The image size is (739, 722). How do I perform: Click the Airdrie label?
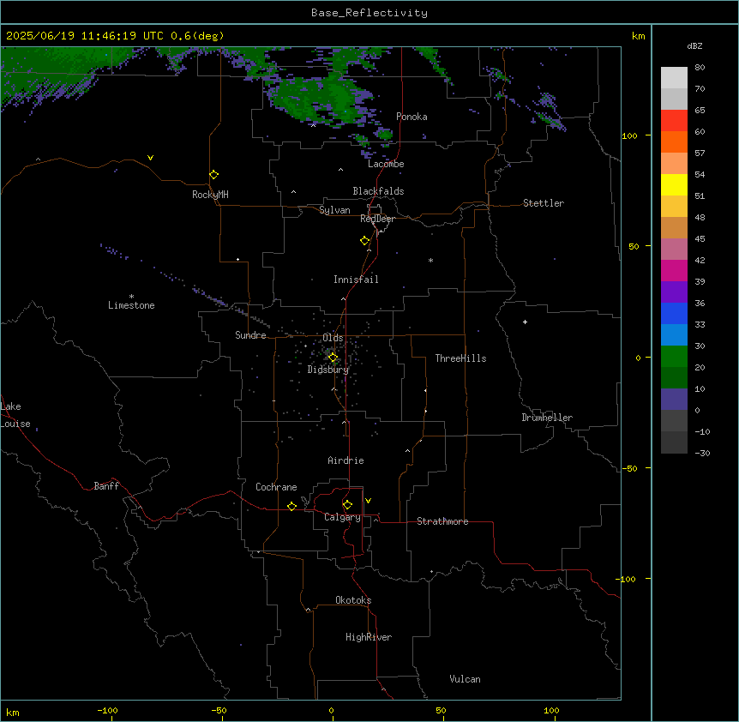345,460
